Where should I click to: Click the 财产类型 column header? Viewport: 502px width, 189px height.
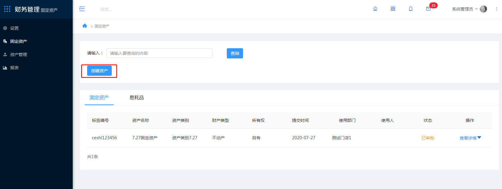tap(221, 120)
